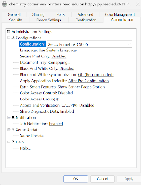The image size is (141, 185).
Task: Click the greyed Apply button
Action: coord(129,179)
